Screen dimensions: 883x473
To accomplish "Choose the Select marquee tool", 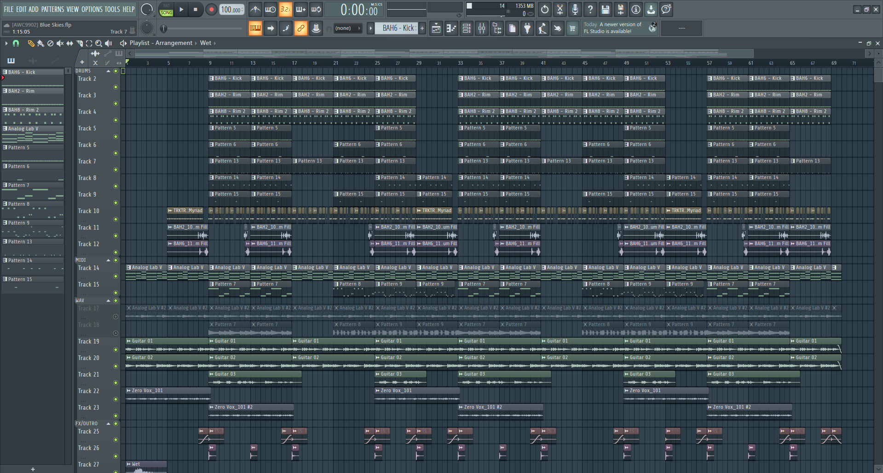I will (x=89, y=43).
